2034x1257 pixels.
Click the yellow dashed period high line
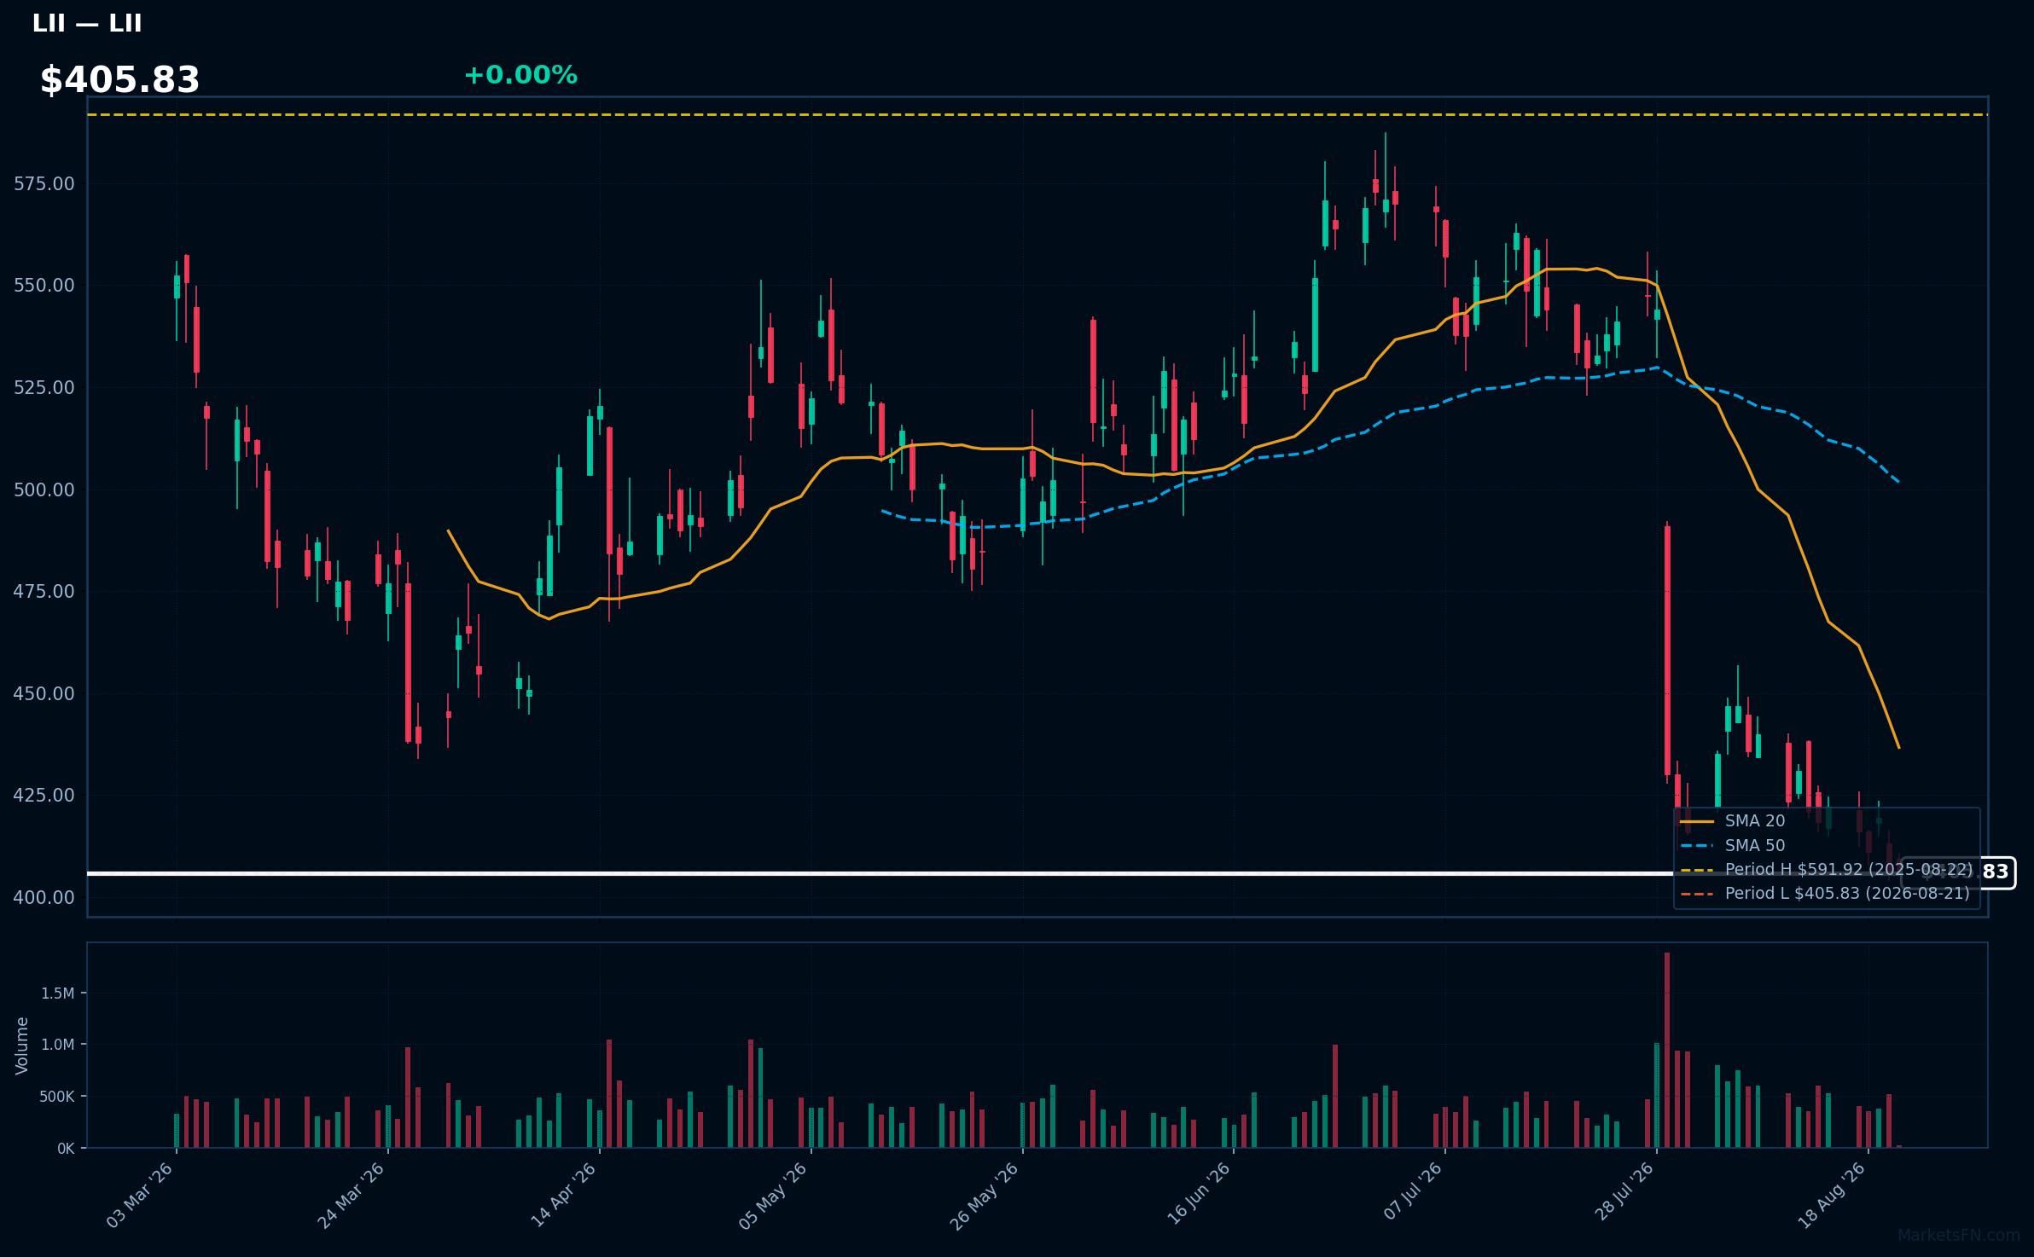pyautogui.click(x=1037, y=114)
